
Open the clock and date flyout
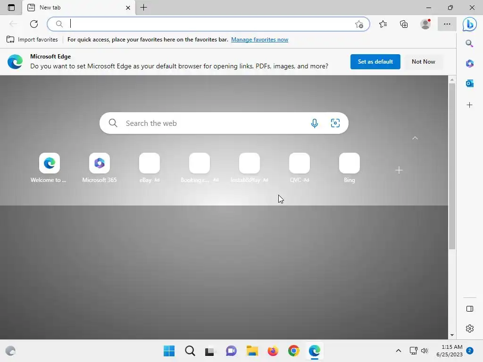point(450,351)
